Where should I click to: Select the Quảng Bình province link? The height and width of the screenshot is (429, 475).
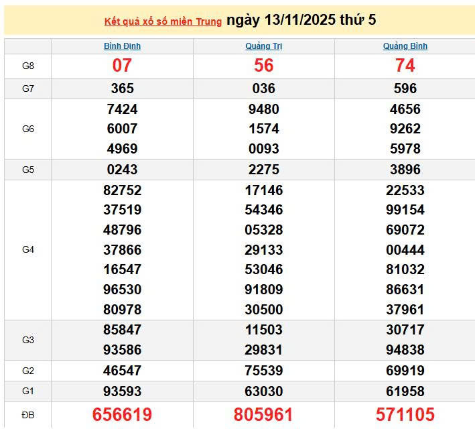point(405,46)
